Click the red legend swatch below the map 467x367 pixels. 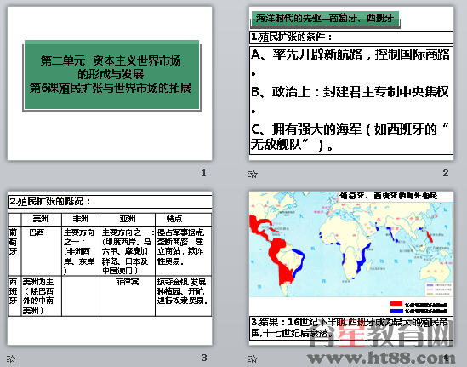(396, 304)
